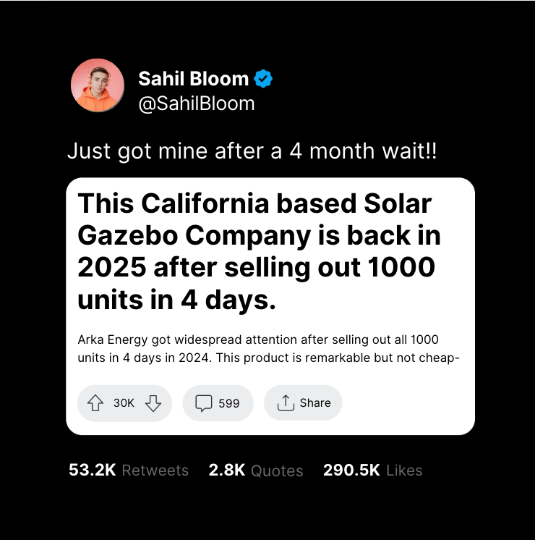Click the blue verified badge
The image size is (535, 540).
click(x=263, y=78)
